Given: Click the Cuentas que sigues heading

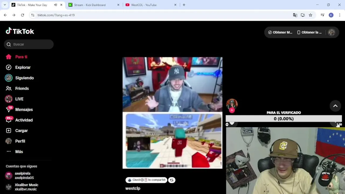Looking at the screenshot, I should (x=21, y=166).
